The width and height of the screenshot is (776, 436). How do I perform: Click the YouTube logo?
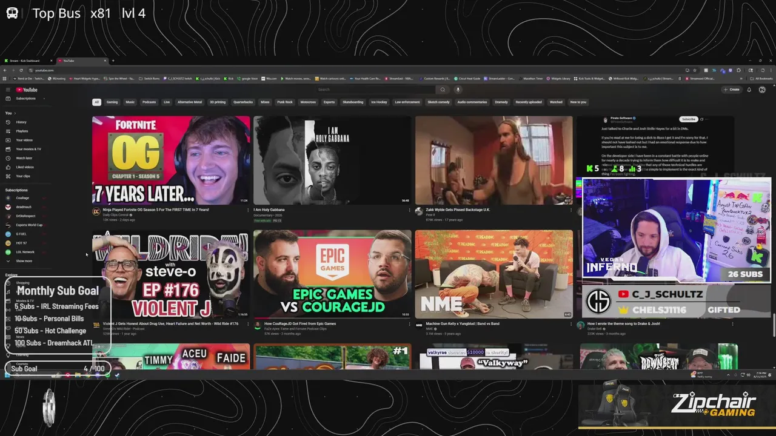pos(27,90)
